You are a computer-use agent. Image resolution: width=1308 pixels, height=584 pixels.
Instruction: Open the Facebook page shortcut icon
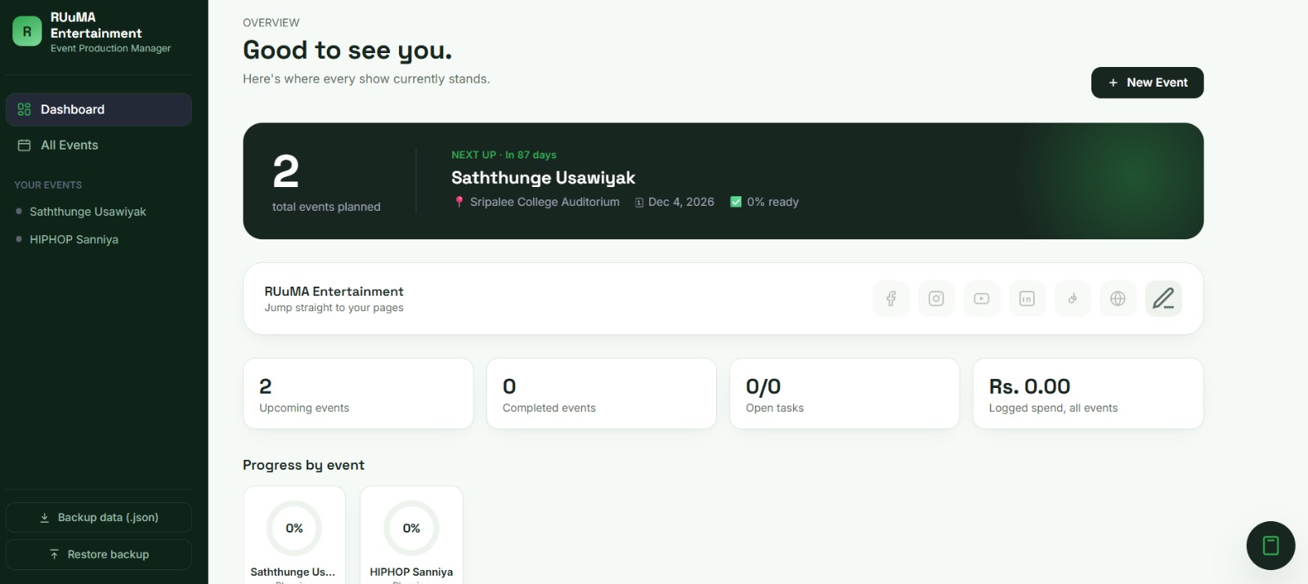pos(891,299)
